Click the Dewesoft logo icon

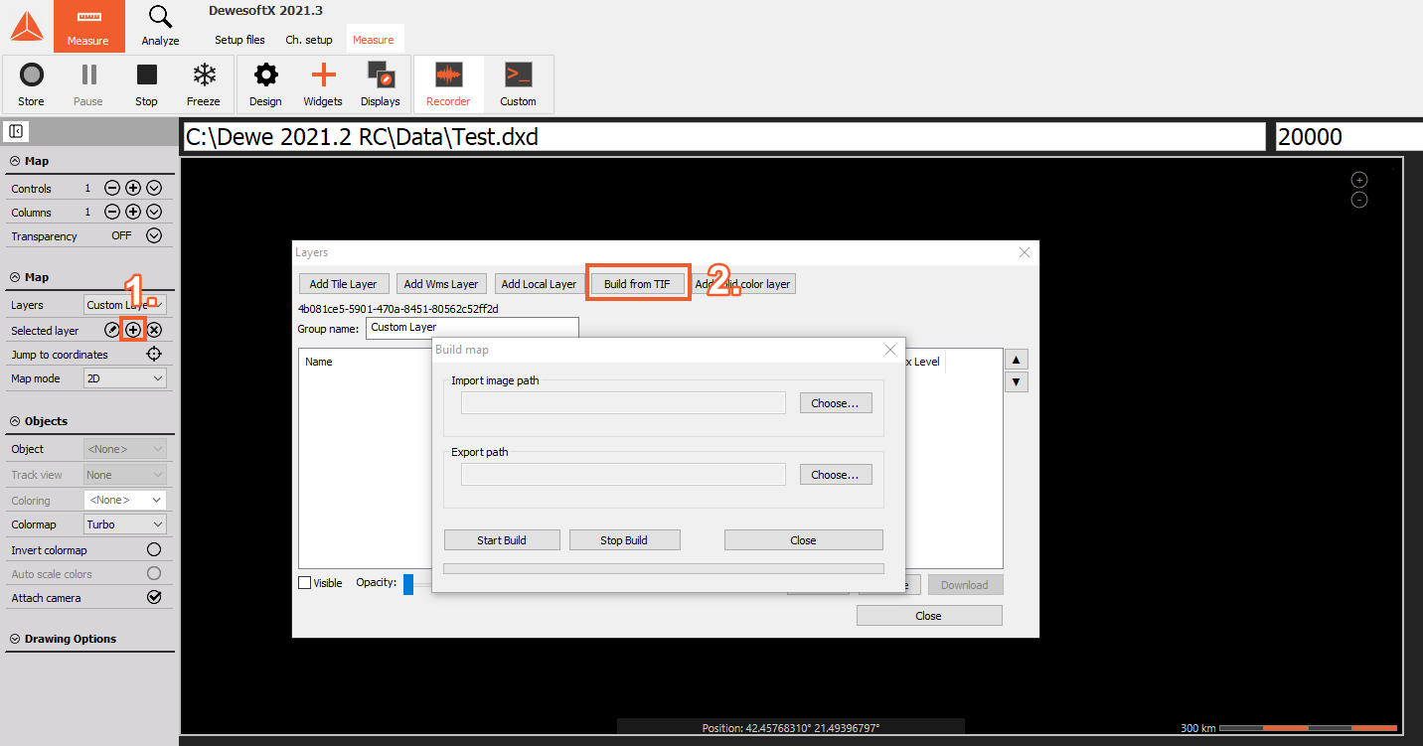(x=27, y=27)
